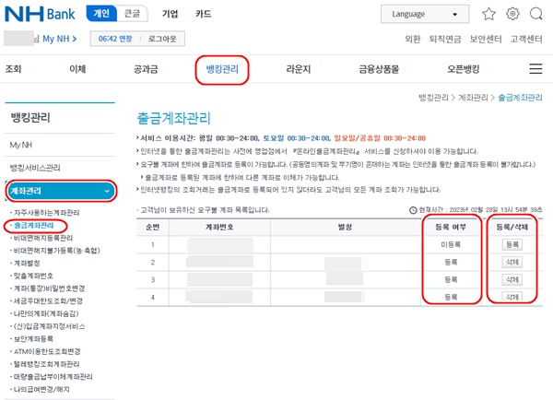The width and height of the screenshot is (553, 400).
Task: Click the NH Bank logo
Action: pos(40,14)
